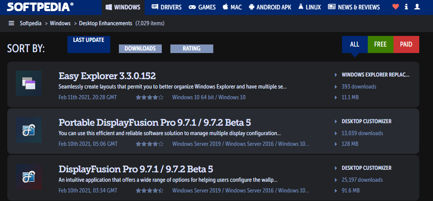Open the Easy Explorer 3.3.0.152 title link
Screen dimensions: 433x201
[x=107, y=76]
